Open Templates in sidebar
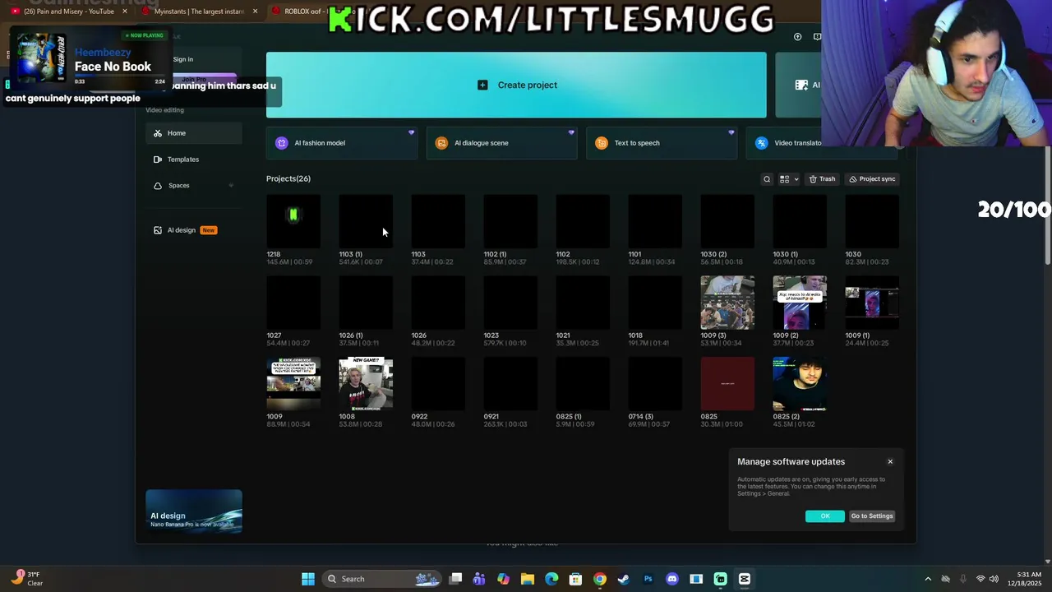Viewport: 1052px width, 592px height. point(194,160)
